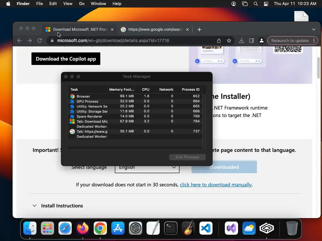Select the Utility: Network Service row

[x=135, y=106]
